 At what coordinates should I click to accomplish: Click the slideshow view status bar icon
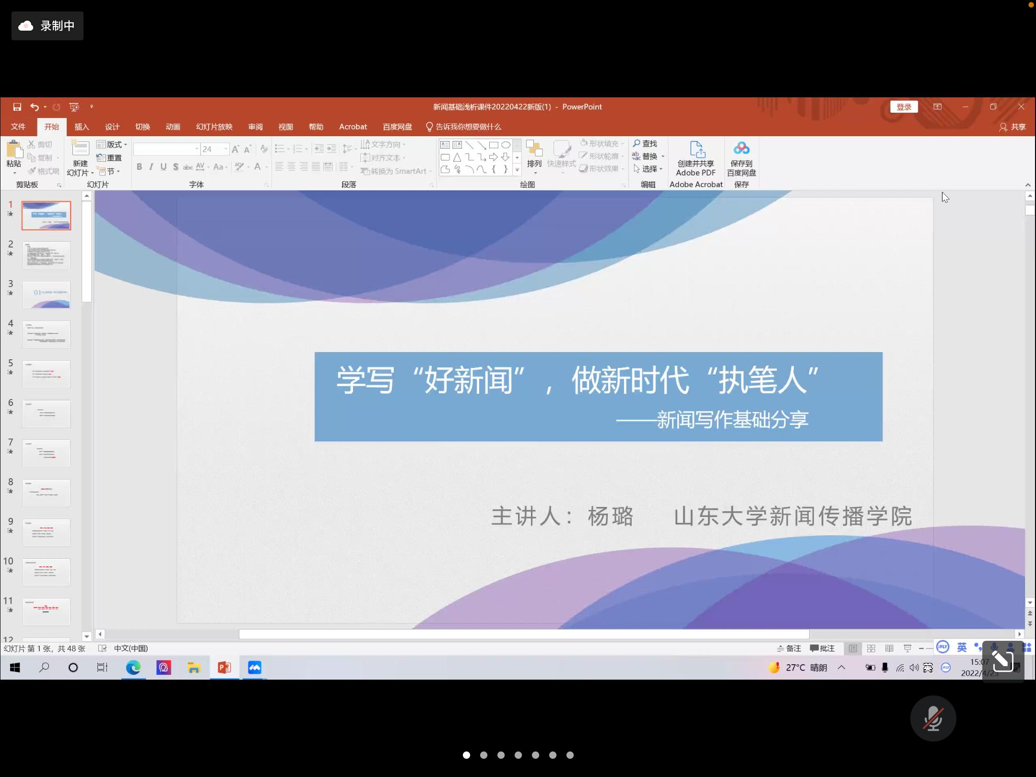point(907,648)
